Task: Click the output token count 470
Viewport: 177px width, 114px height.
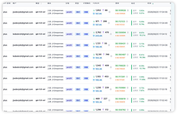Action: 107,32
